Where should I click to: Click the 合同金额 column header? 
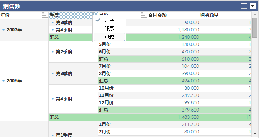tap(173, 15)
